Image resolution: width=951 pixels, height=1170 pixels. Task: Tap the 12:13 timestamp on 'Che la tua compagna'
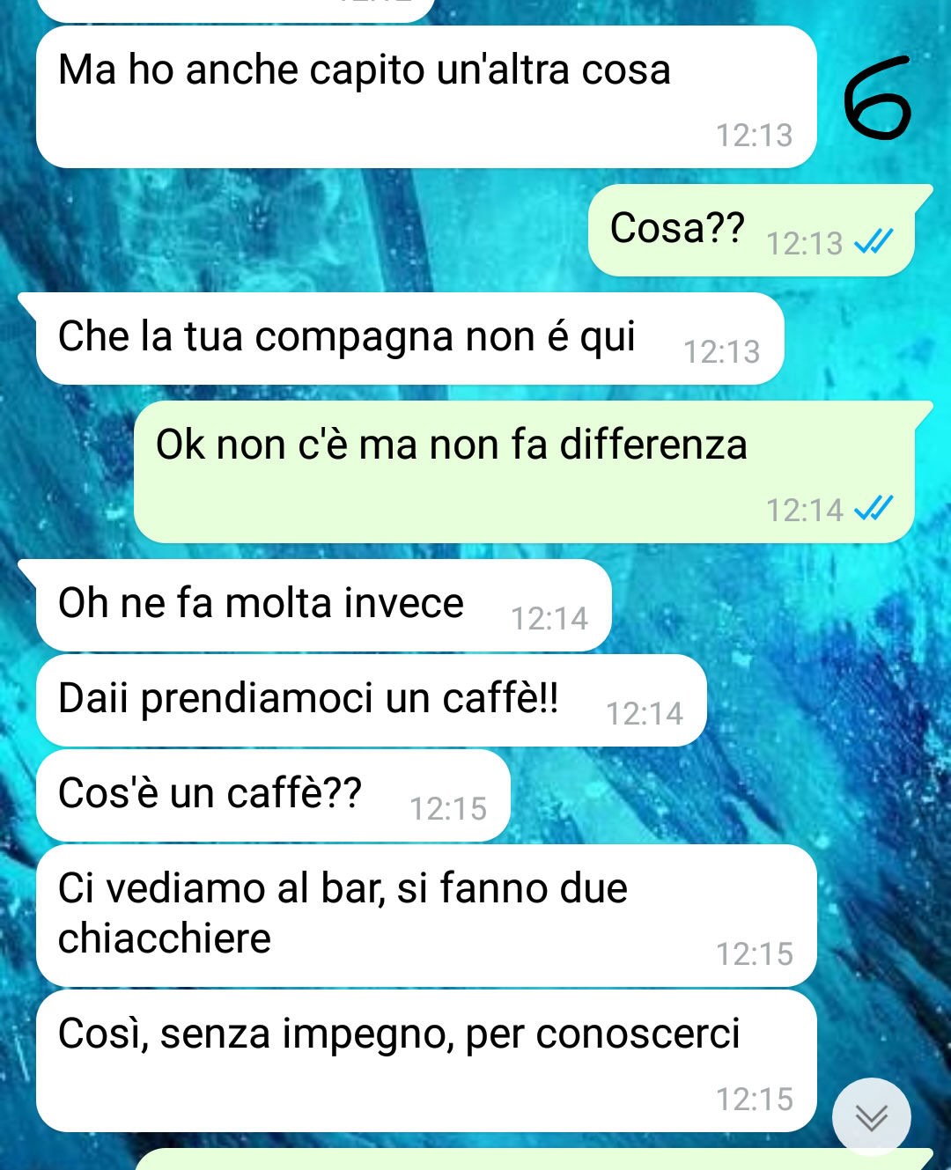[x=721, y=351]
